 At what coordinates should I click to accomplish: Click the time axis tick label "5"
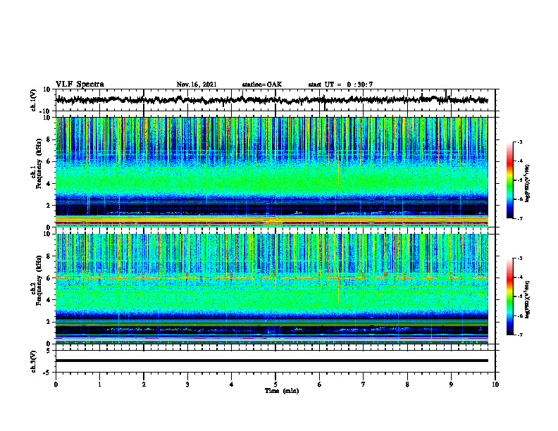pyautogui.click(x=275, y=385)
